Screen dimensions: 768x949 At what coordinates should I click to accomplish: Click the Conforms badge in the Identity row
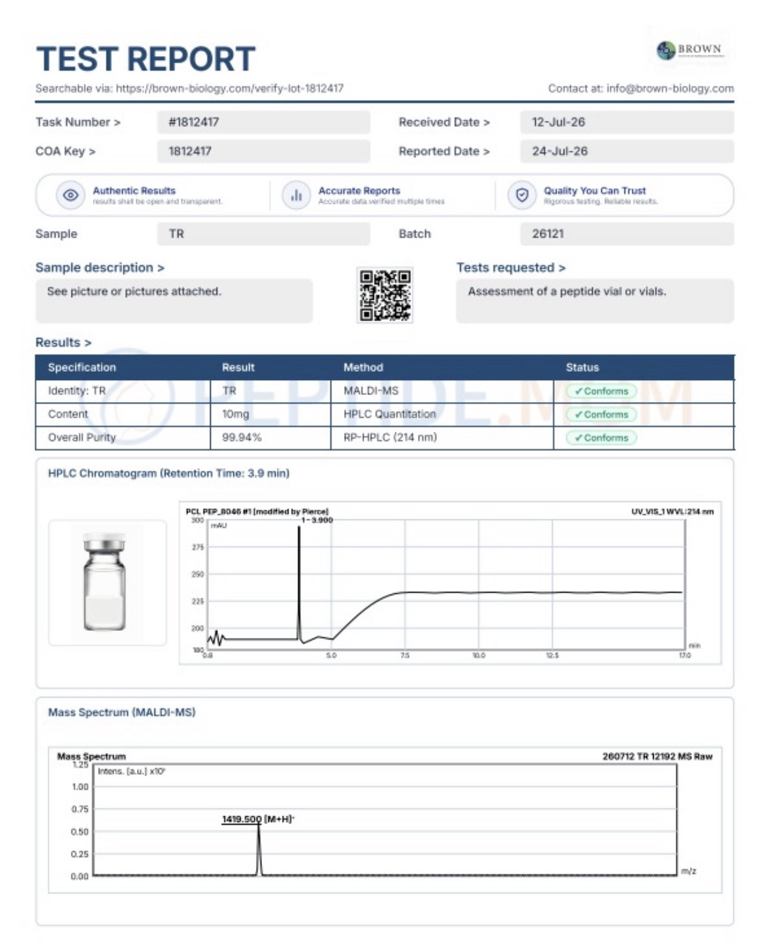(x=601, y=391)
